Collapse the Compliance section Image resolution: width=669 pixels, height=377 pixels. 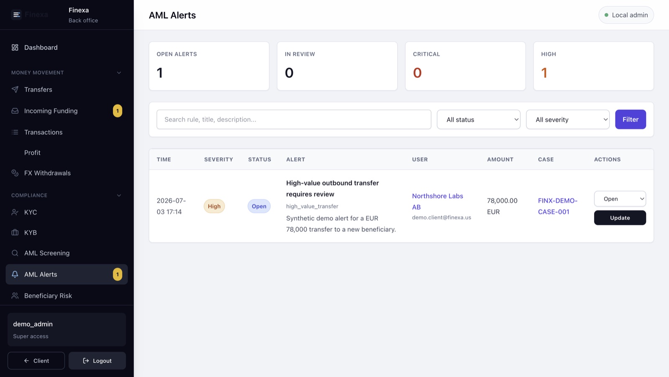119,195
